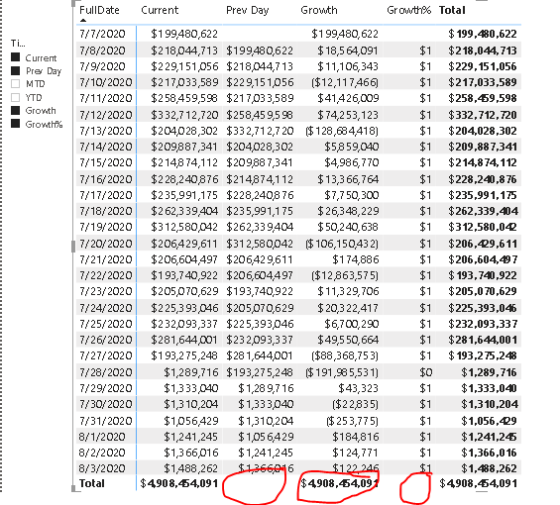Click Growth value ($12,117,466)

point(345,82)
